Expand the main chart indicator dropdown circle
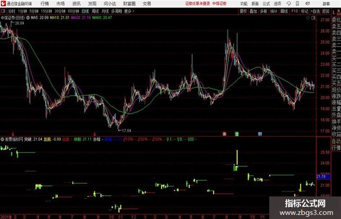The image size is (341, 219). tap(28, 18)
